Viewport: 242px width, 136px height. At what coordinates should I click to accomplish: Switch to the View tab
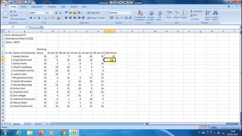tap(84, 7)
